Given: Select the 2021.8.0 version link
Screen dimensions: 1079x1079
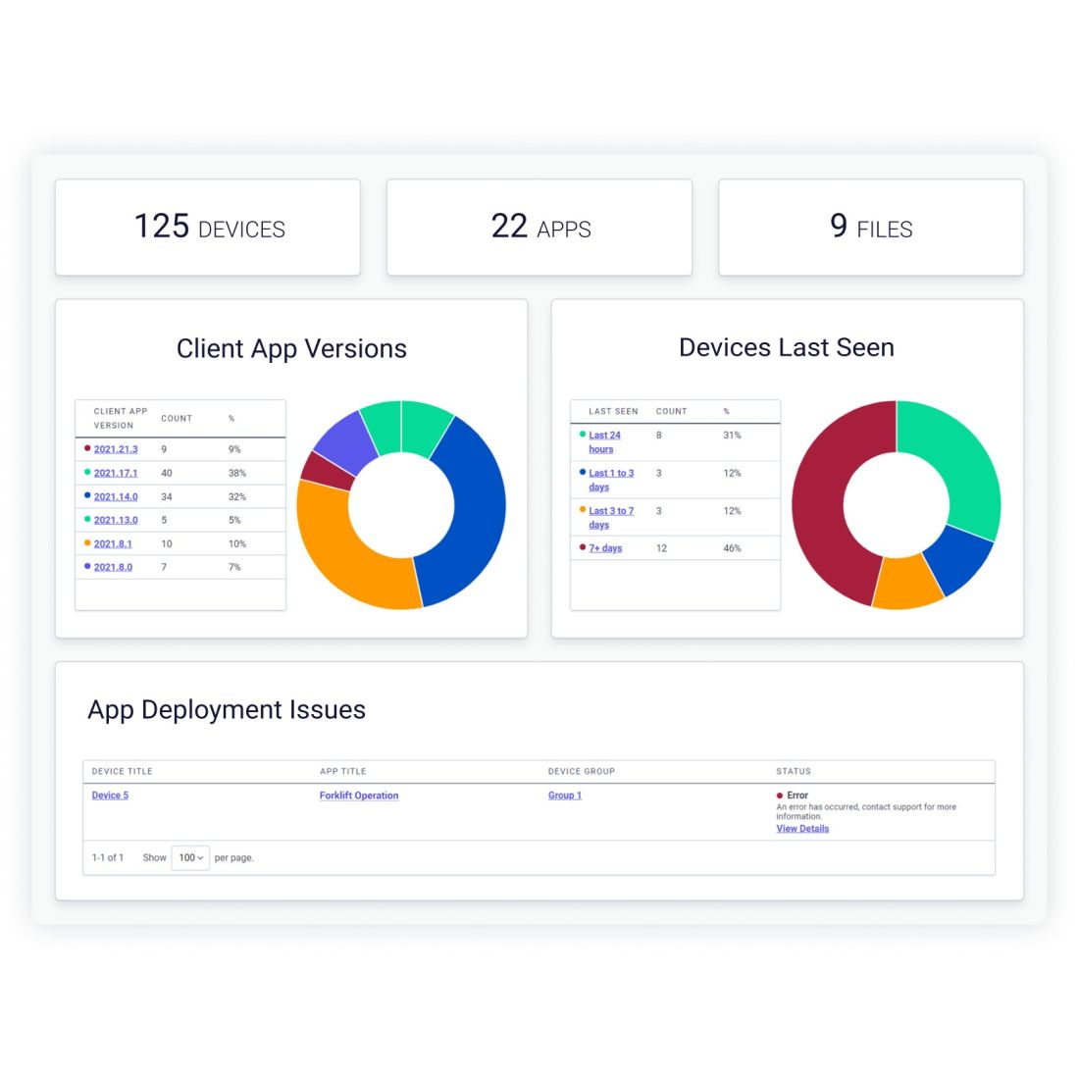Looking at the screenshot, I should 113,567.
